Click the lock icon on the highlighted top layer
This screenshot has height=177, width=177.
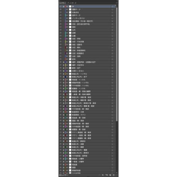63,7
